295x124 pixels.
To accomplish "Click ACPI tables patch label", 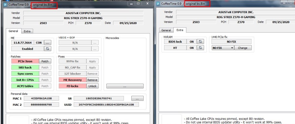I will click(x=25, y=86).
